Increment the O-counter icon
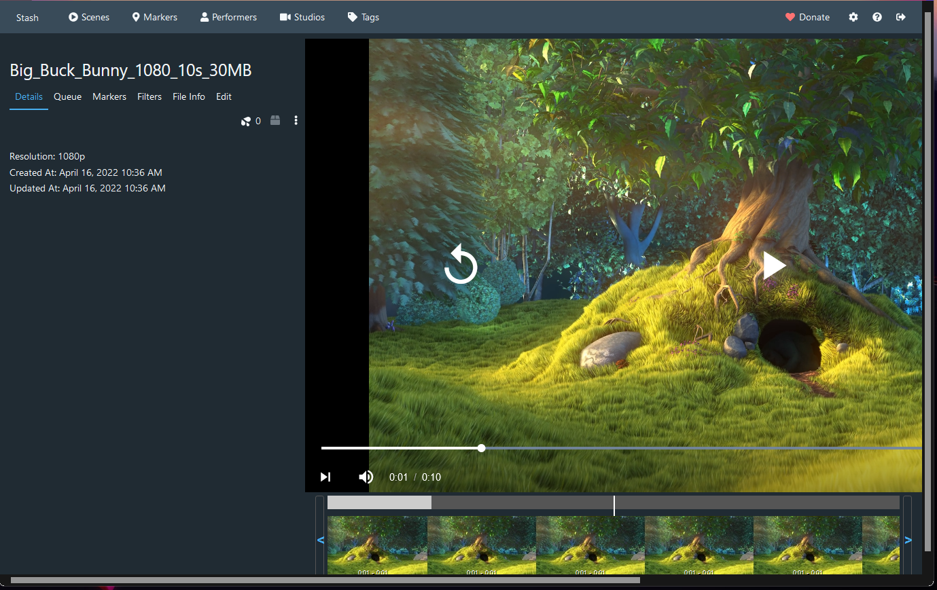This screenshot has width=937, height=590. (246, 121)
